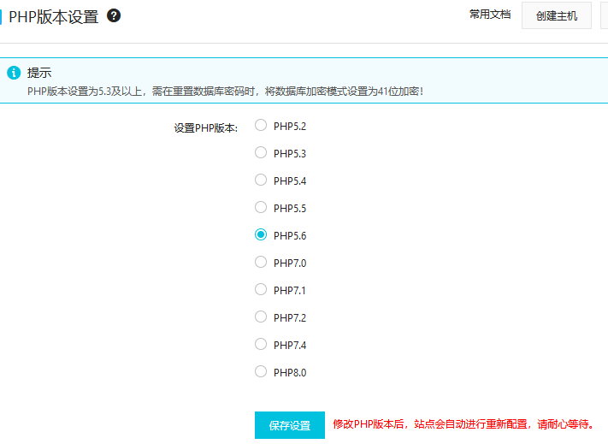Click the blue info icon beside 提示
The width and height of the screenshot is (608, 444).
coord(13,73)
